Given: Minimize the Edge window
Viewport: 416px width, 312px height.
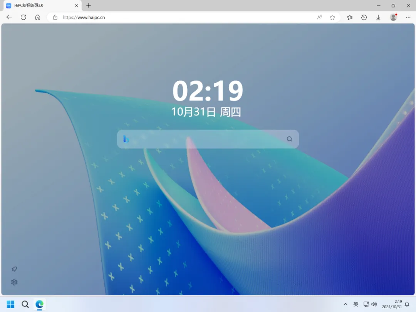Looking at the screenshot, I should (x=379, y=5).
